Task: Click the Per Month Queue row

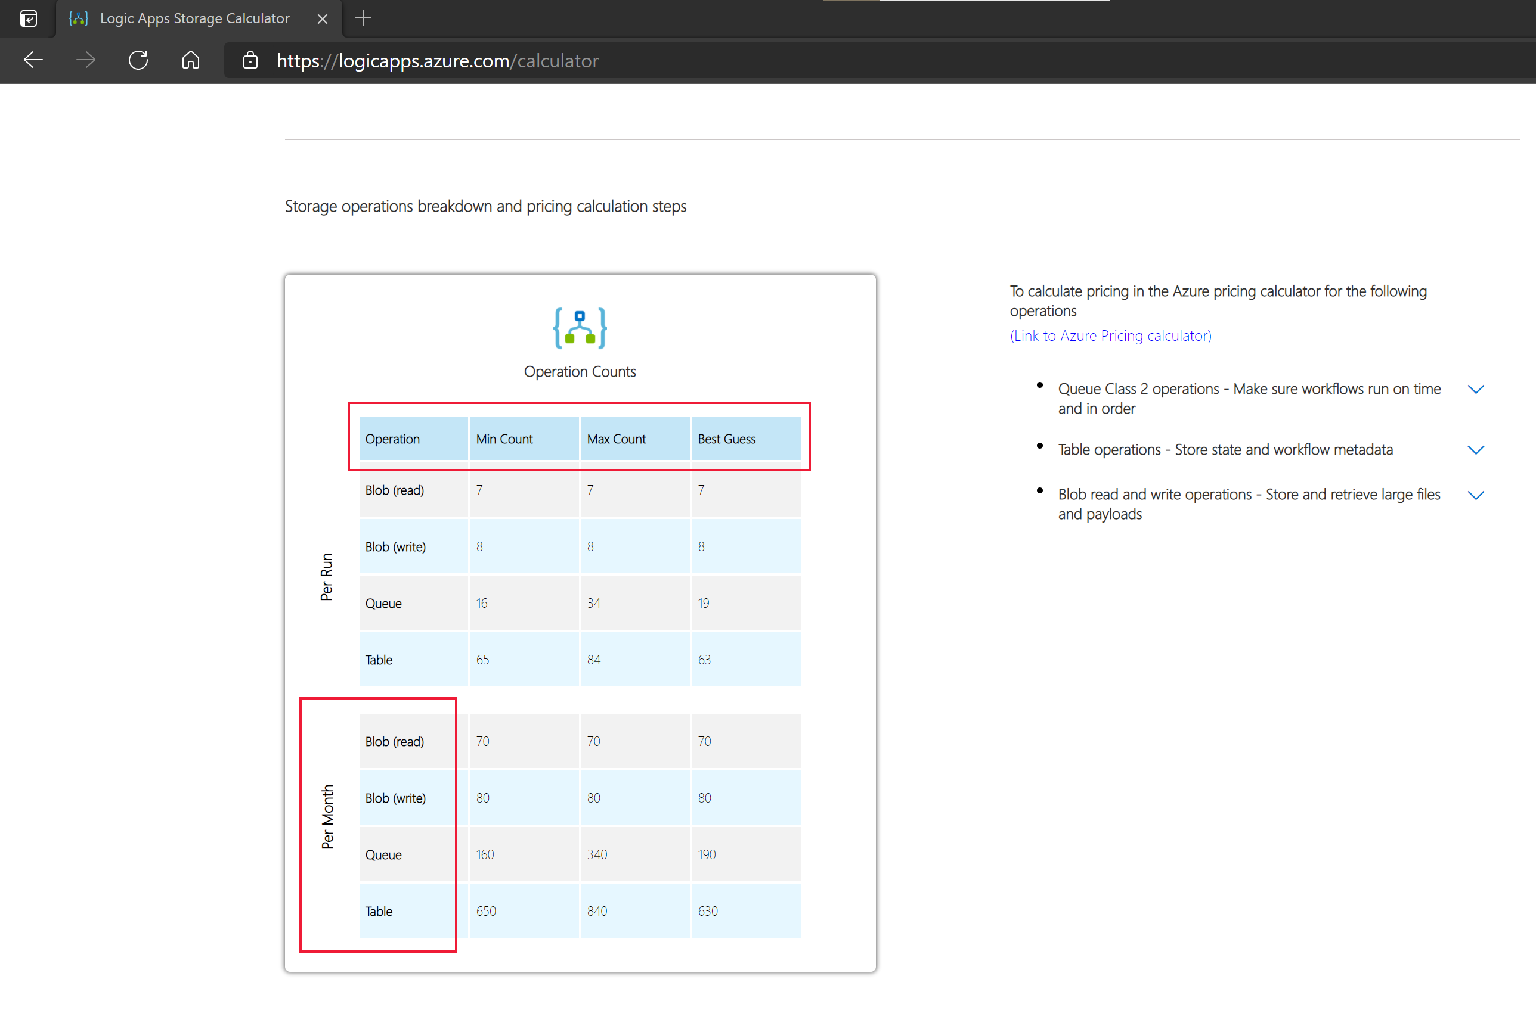Action: click(576, 853)
